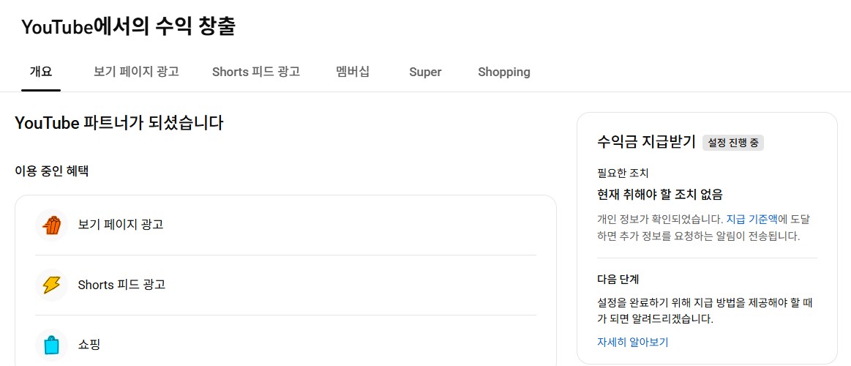The width and height of the screenshot is (851, 366).
Task: Select the Shorts 피드 광고 tab
Action: [256, 72]
